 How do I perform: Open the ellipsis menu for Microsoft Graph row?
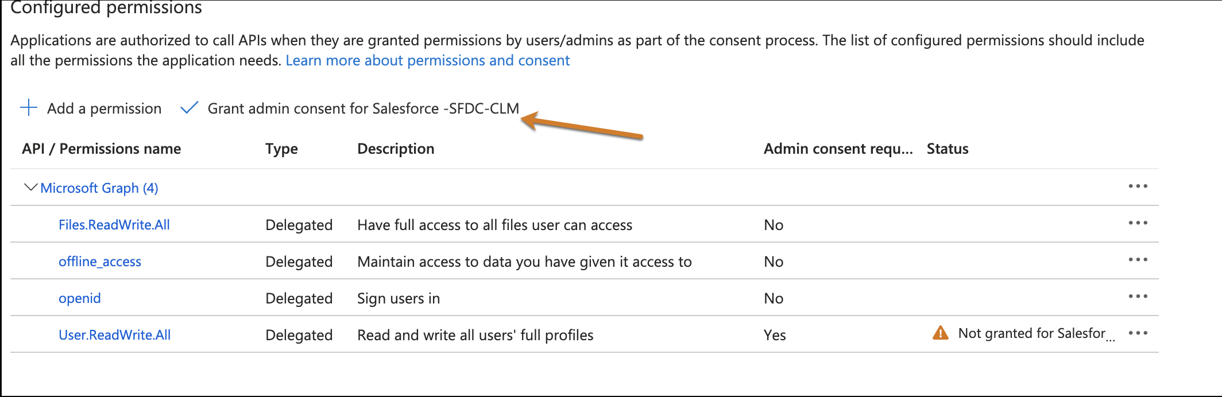point(1139,186)
